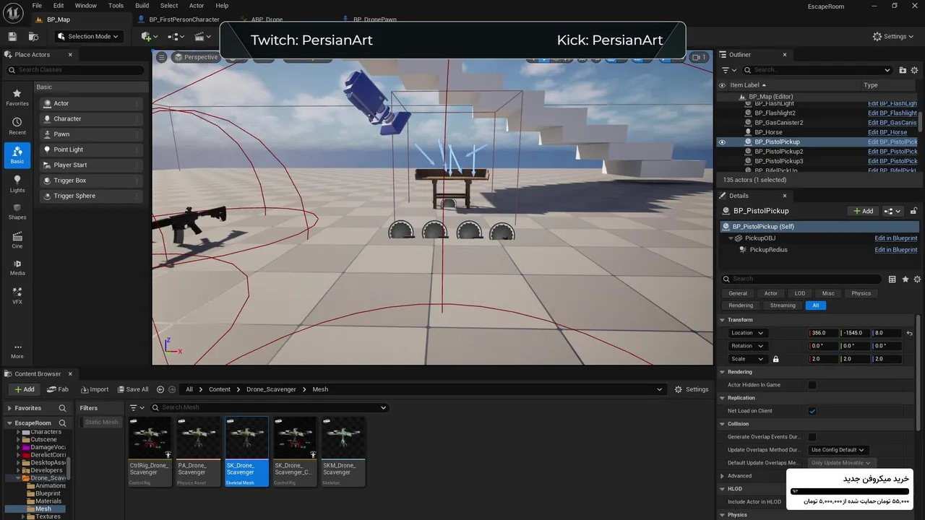The height and width of the screenshot is (520, 925).
Task: Expand the Favorites section in Content Browser
Action: point(9,408)
